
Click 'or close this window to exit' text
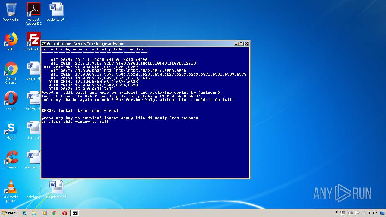[x=75, y=121]
